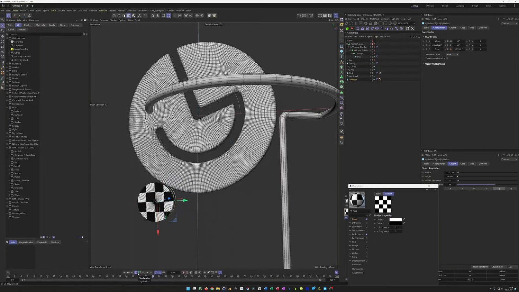The width and height of the screenshot is (519, 292).
Task: Click the undo arrow icon in title bar
Action: pyautogui.click(x=3, y=6)
